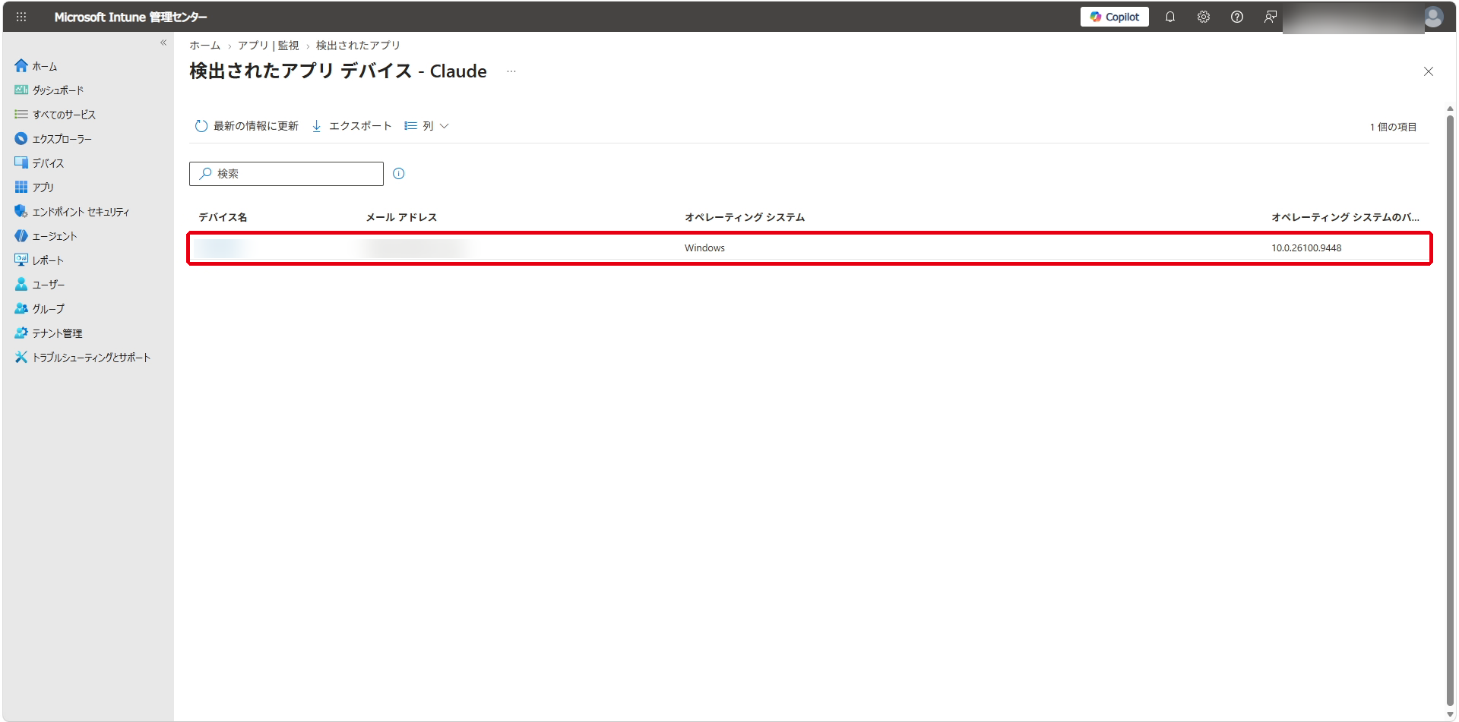Close the 検出されたアプリ デバイス pane
The height and width of the screenshot is (722, 1459).
point(1429,71)
